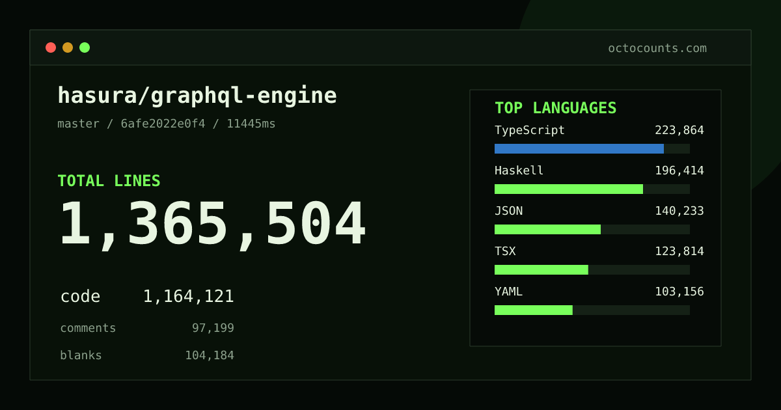Select the TypeScript count 223,864
Image resolution: width=781 pixels, height=410 pixels.
679,130
